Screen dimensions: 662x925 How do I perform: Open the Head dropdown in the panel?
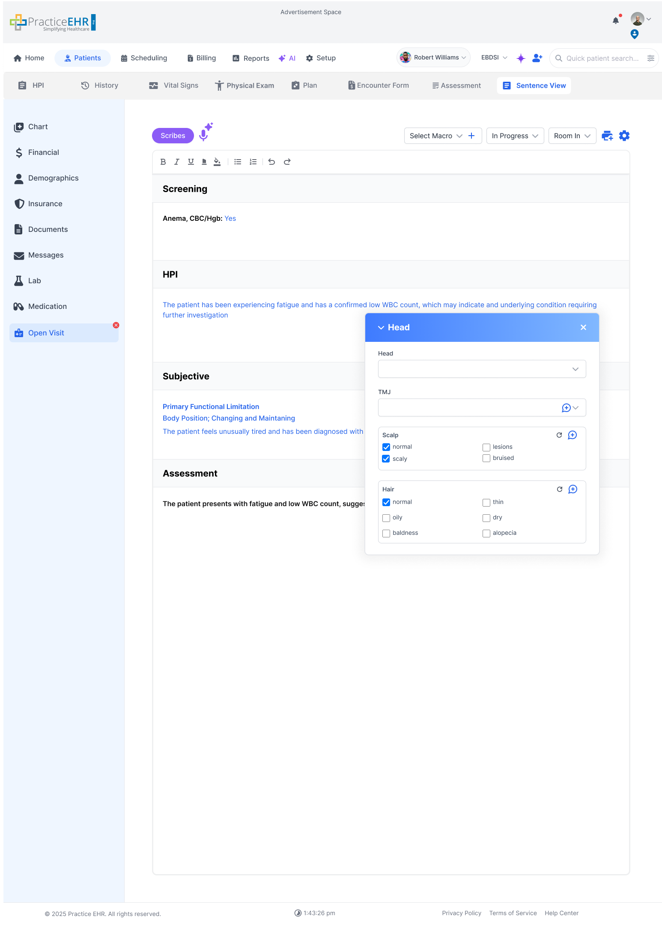482,369
